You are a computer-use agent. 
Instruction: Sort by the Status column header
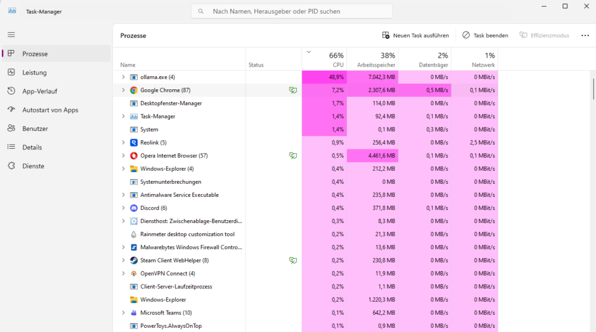click(274, 59)
